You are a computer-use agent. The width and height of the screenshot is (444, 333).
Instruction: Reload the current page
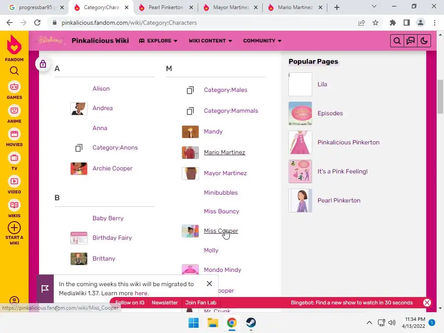(x=37, y=23)
